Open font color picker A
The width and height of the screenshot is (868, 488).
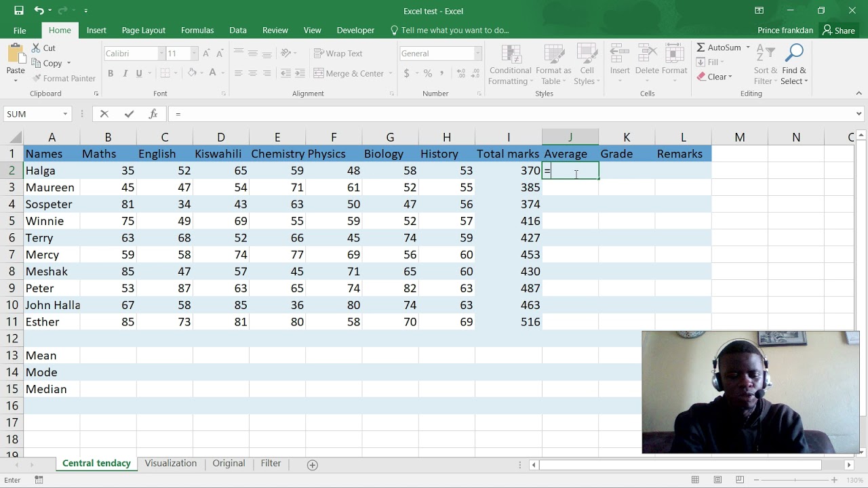point(212,73)
